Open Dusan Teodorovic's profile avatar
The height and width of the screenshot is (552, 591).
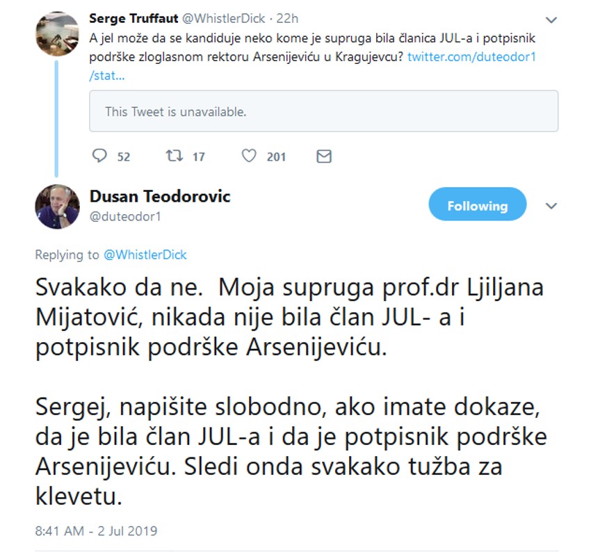pos(57,206)
